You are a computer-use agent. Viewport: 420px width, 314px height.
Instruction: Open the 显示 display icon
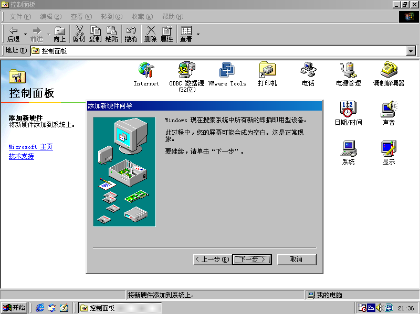click(x=388, y=153)
